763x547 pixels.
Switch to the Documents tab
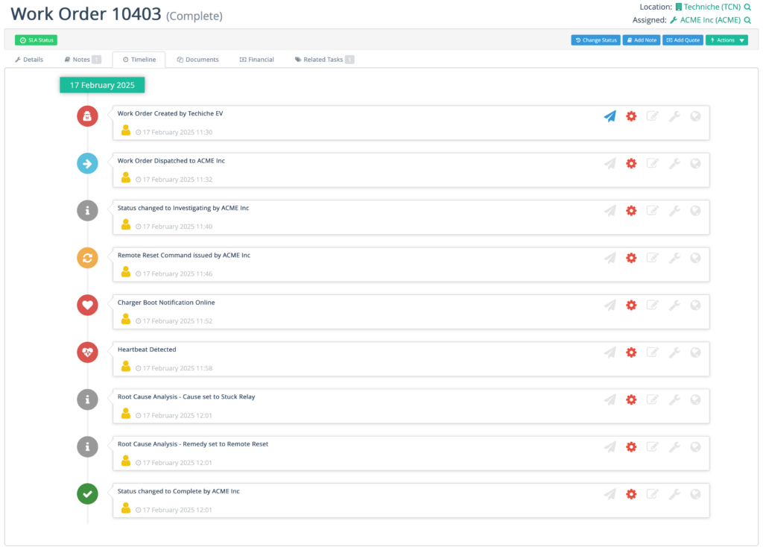[x=197, y=60]
